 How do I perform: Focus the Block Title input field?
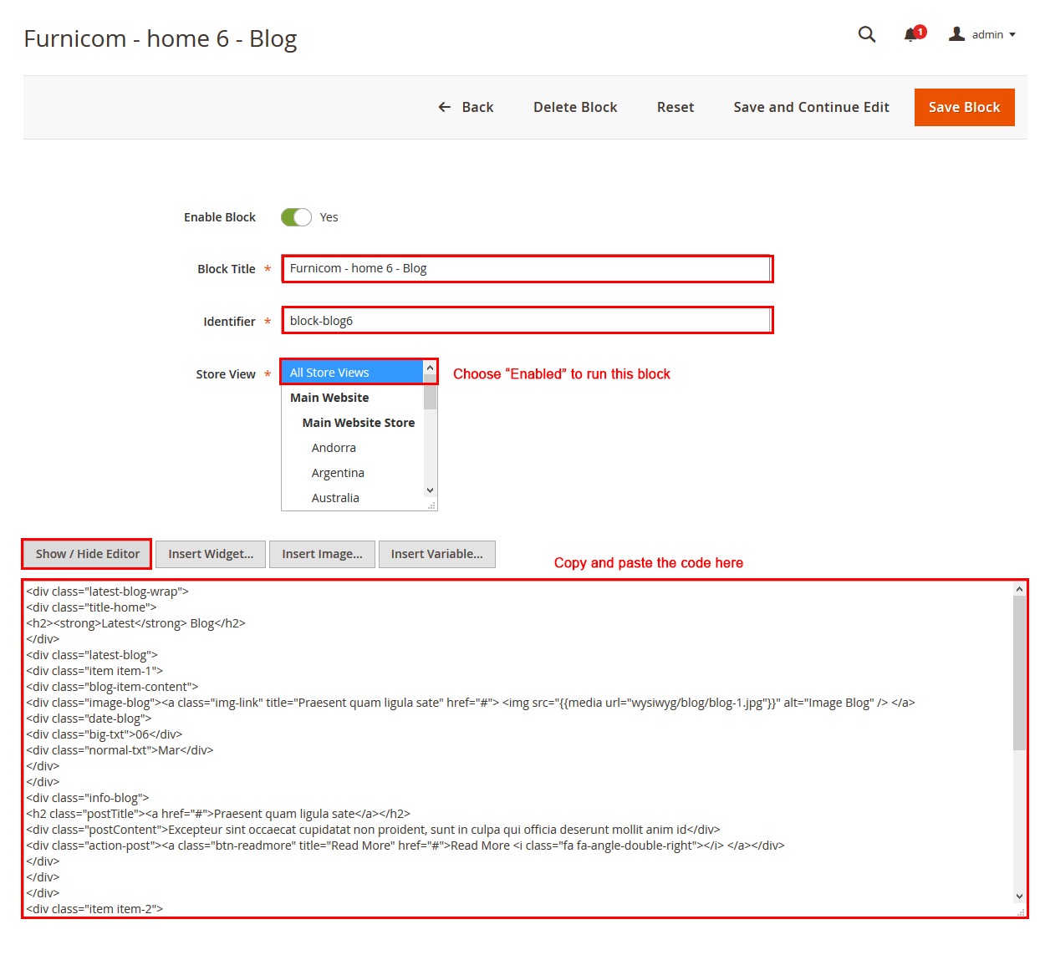click(x=527, y=269)
